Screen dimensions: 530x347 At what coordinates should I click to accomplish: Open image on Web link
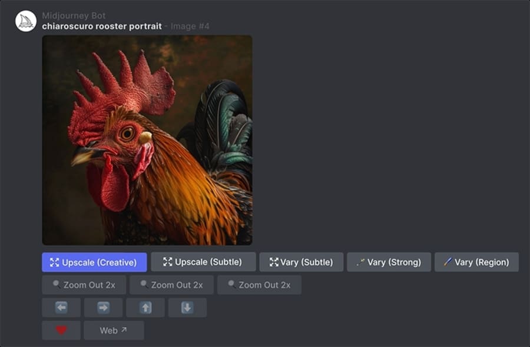[114, 330]
